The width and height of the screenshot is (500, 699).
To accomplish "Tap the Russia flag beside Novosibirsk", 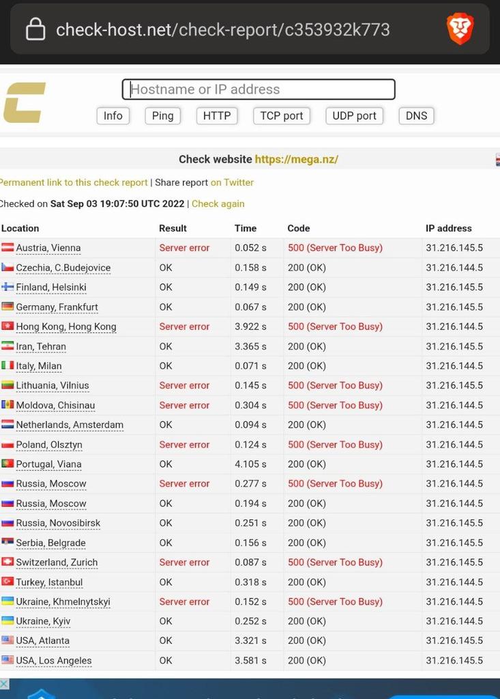I will pos(8,522).
